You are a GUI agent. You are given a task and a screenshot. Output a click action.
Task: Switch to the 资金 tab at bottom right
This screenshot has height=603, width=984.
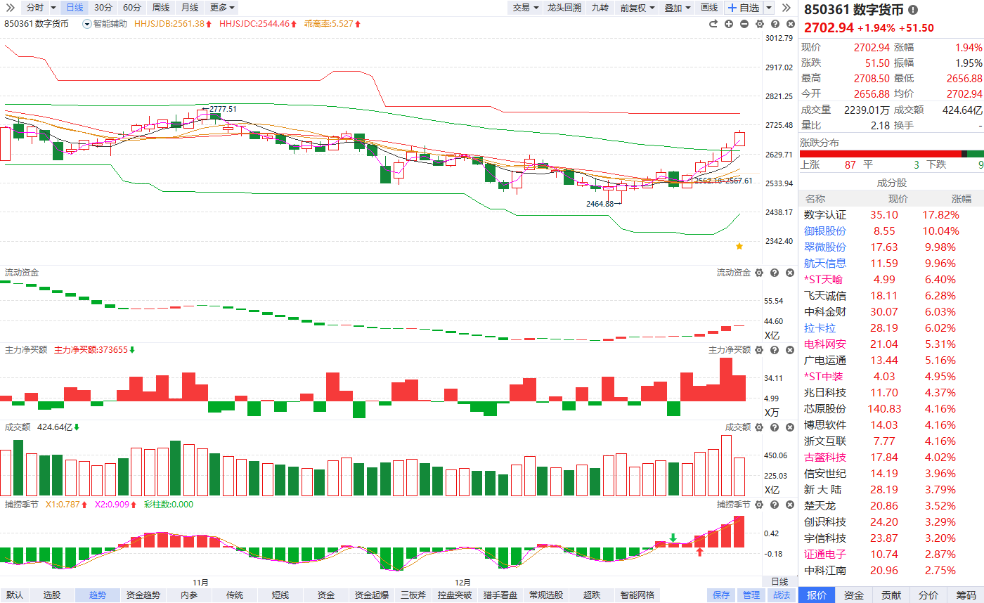click(854, 595)
